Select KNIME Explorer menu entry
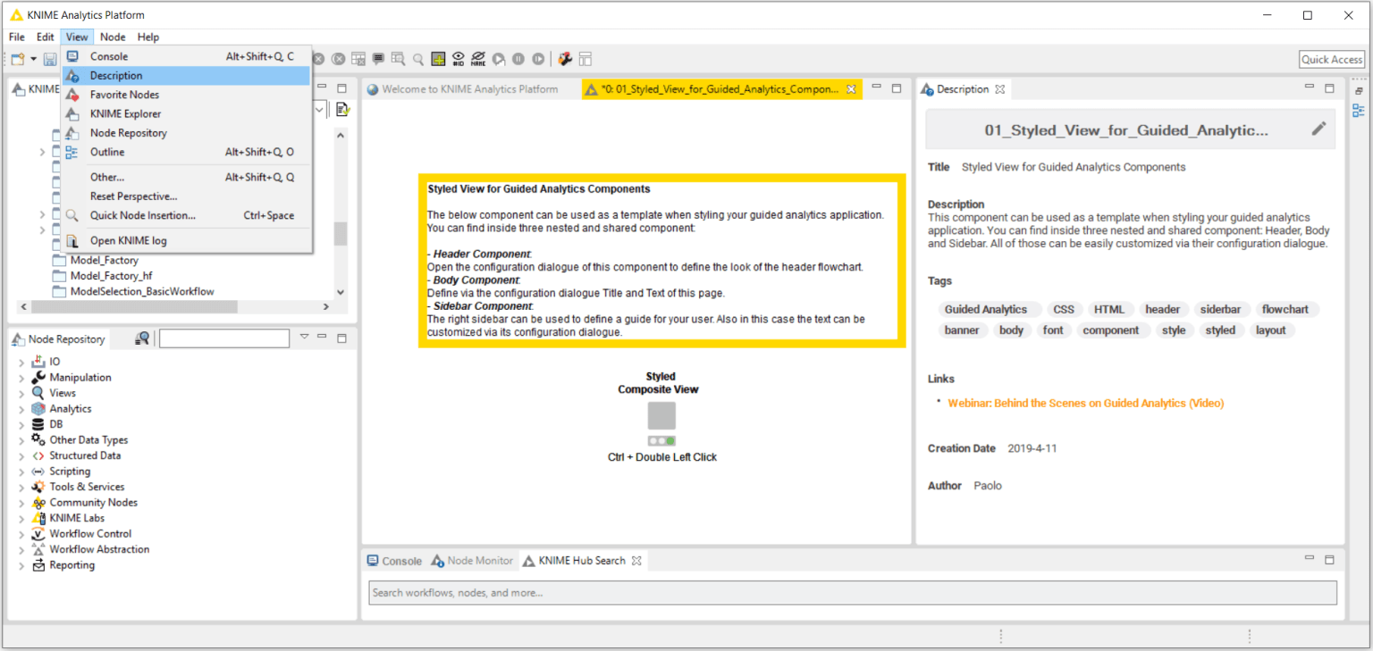Viewport: 1373px width, 651px height. [187, 113]
